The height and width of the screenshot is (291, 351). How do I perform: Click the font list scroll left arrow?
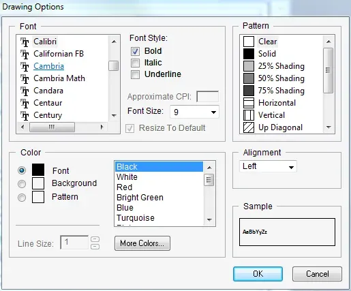[22, 127]
